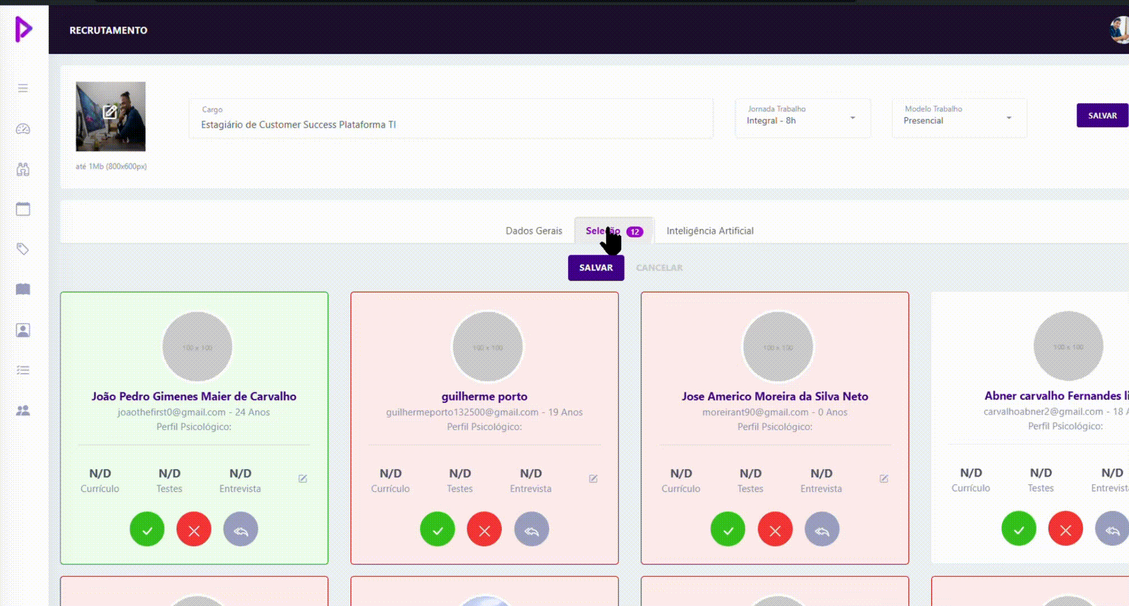This screenshot has width=1129, height=606.
Task: Click João Pedro Gimenes avatar placeholder
Action: 197,347
